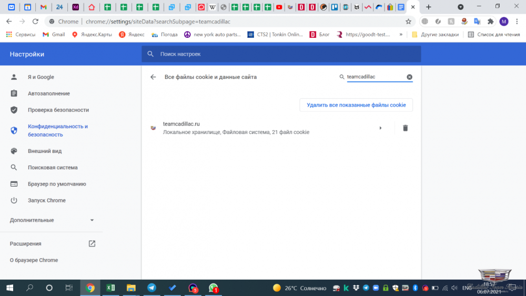Viewport: 526px width, 296px height.
Task: Expand 'Дополнительные' settings dropdown
Action: point(52,220)
